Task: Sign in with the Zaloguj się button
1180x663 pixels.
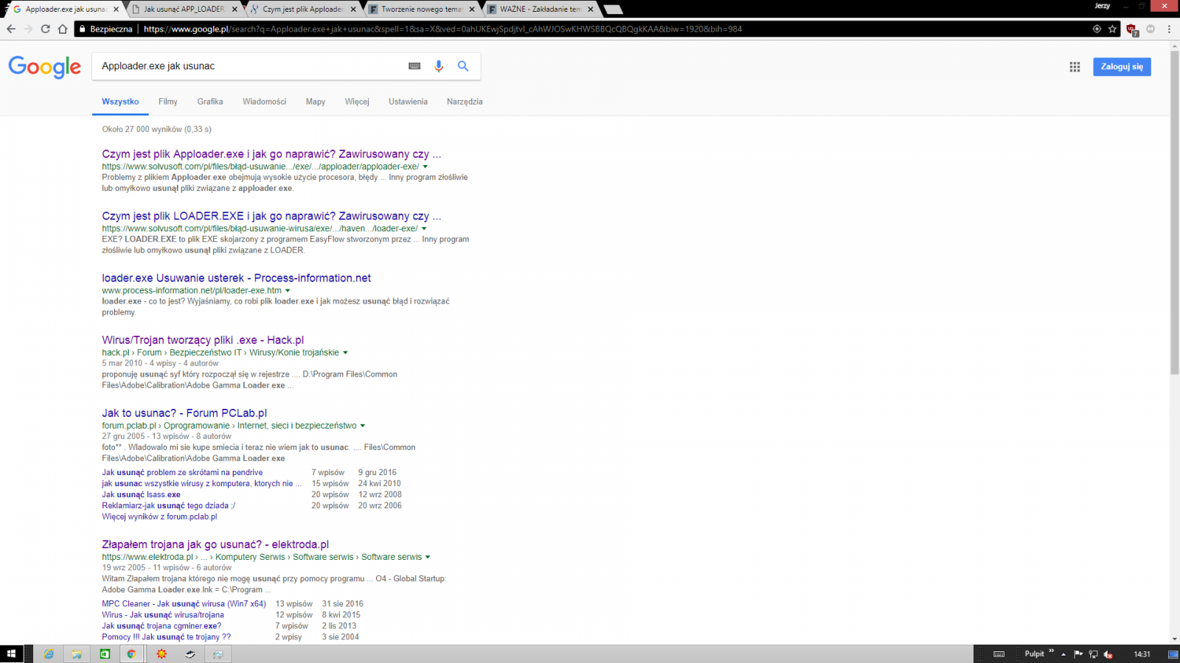Action: pyautogui.click(x=1122, y=66)
